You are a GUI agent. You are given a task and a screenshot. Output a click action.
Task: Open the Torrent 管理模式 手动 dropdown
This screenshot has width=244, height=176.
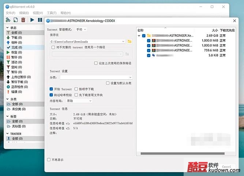click(x=81, y=29)
